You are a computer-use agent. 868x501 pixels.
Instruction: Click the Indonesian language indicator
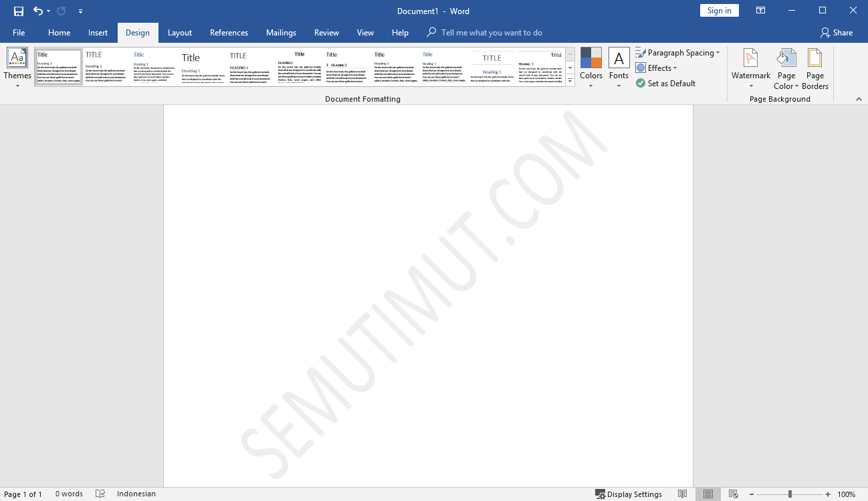click(136, 494)
